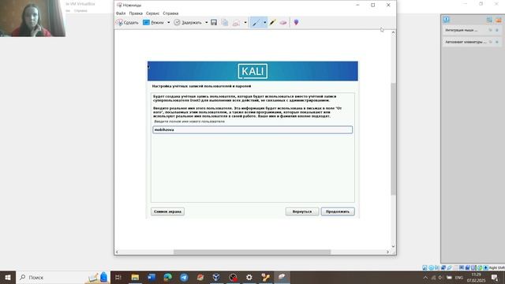Click the Snipping Tool taskbar icon
The width and height of the screenshot is (505, 284).
282,277
